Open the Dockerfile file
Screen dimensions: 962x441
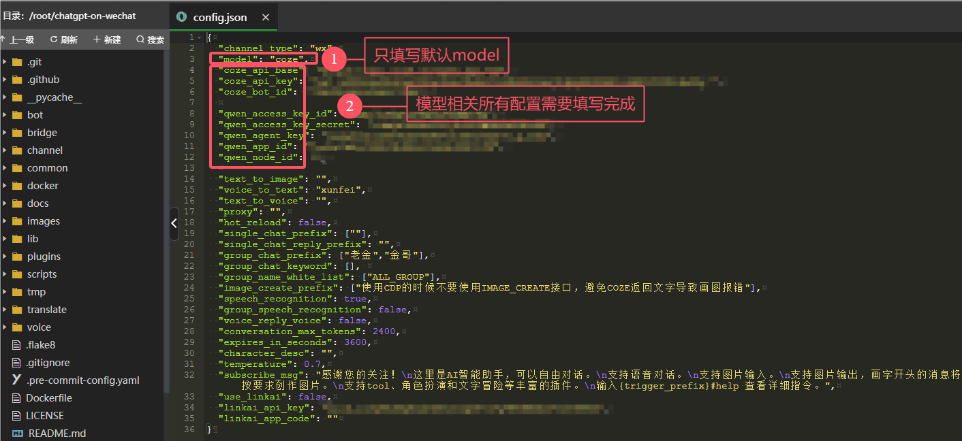coord(49,398)
